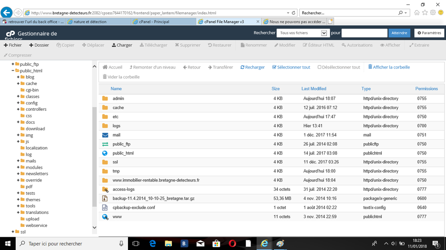Click the mail envelope icon in file list

point(105,135)
